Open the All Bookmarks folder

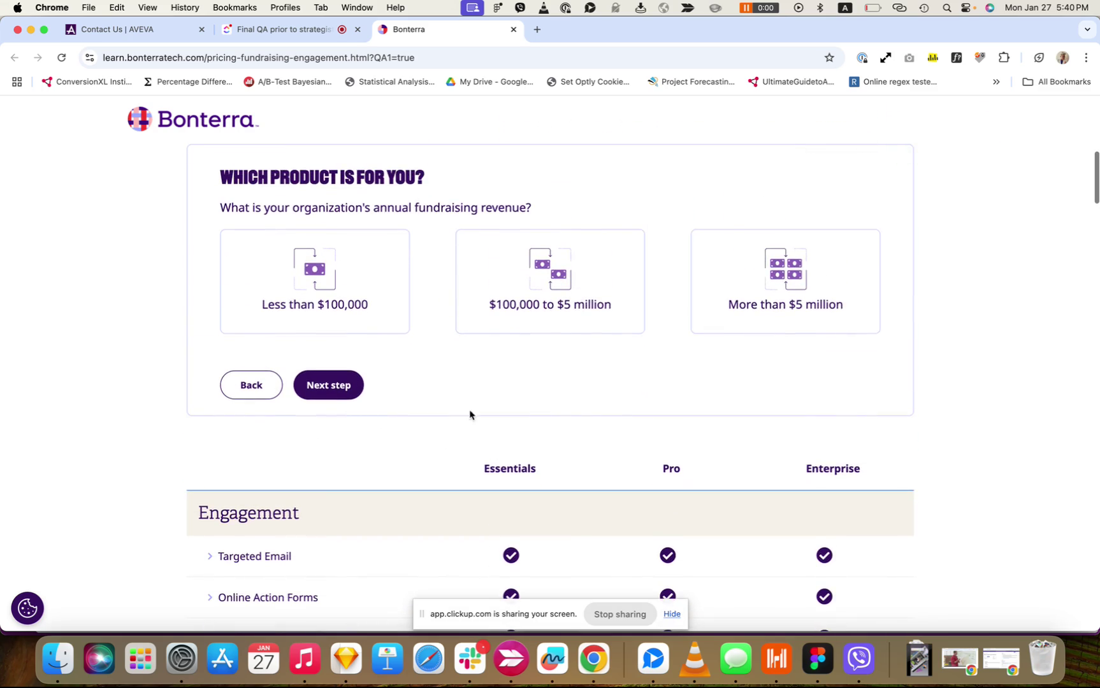(x=1057, y=82)
